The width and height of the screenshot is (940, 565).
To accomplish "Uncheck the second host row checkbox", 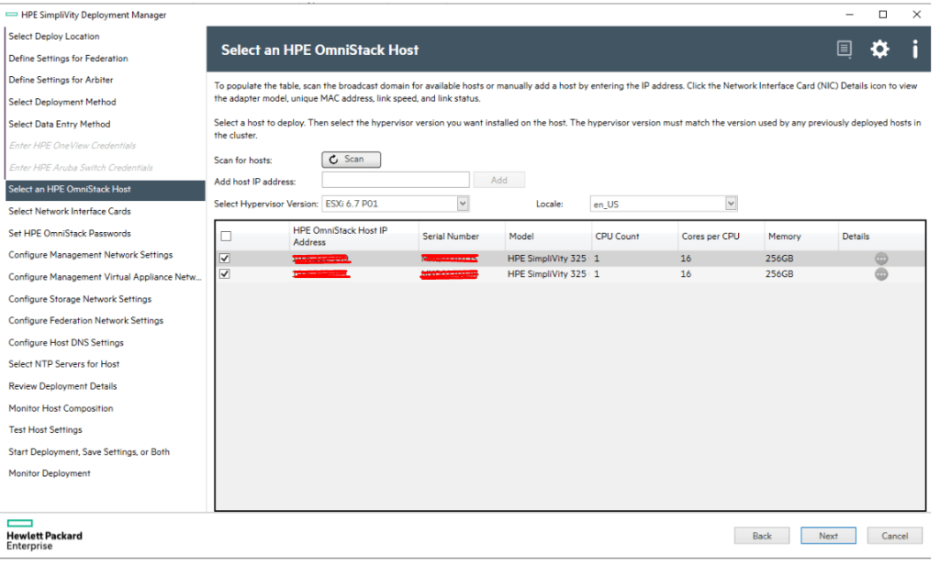I will tap(226, 274).
